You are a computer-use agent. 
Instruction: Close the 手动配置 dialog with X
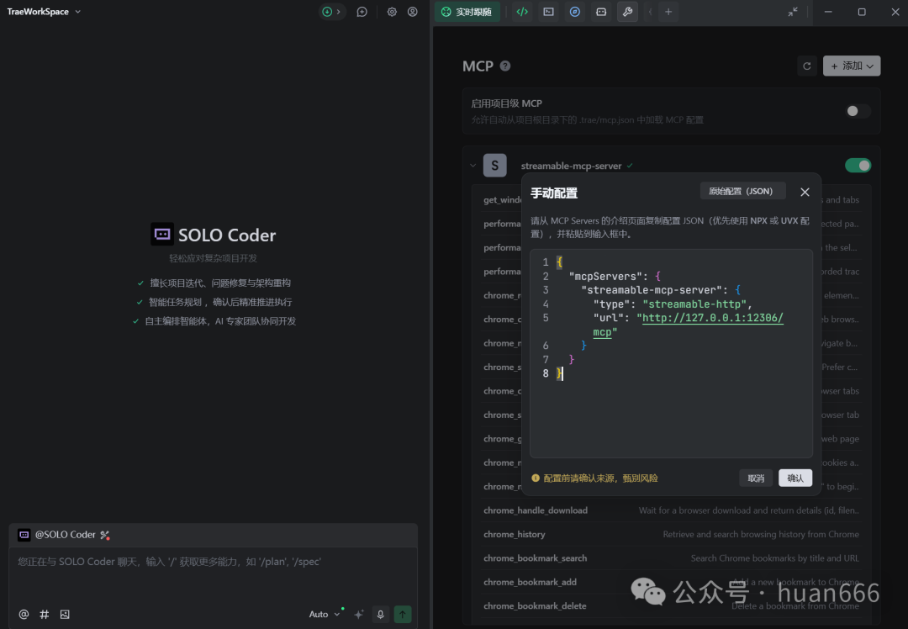[x=805, y=193]
